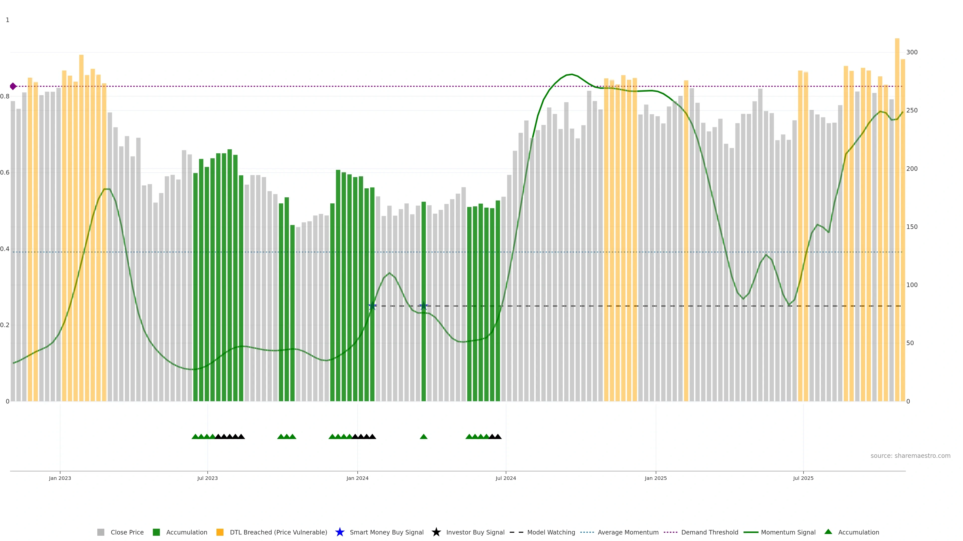The width and height of the screenshot is (963, 541).
Task: Click the purple Demand Threshold diamond marker
Action: 13,86
